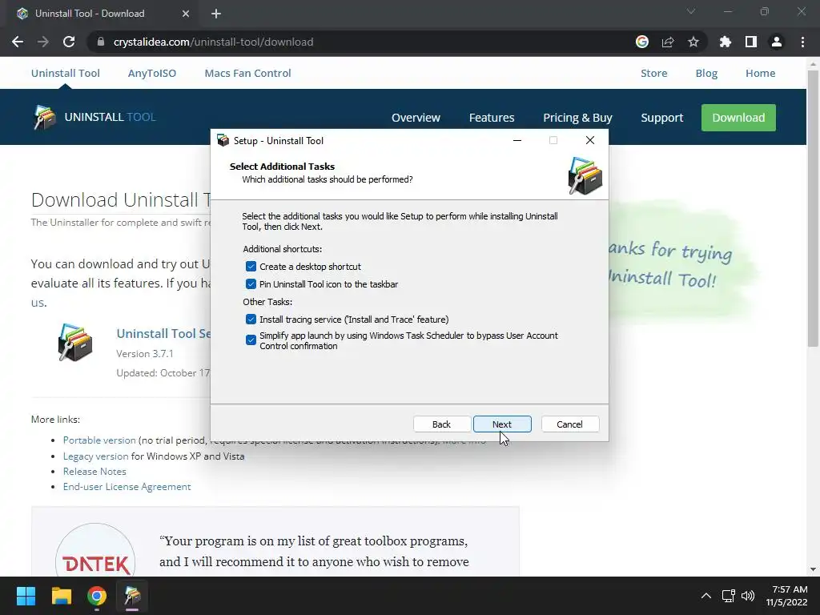The image size is (820, 615).
Task: Open the Google account icon in address bar
Action: coord(642,42)
